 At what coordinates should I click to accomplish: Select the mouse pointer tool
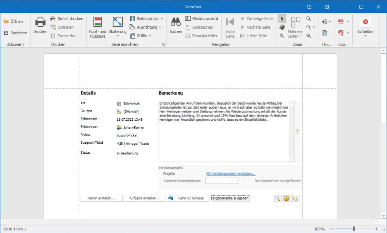click(x=282, y=19)
